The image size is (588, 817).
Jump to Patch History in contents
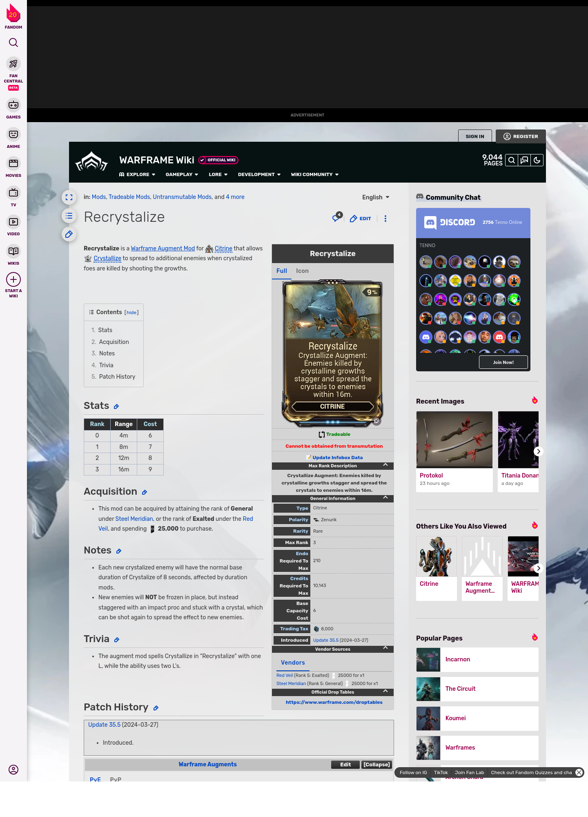117,377
